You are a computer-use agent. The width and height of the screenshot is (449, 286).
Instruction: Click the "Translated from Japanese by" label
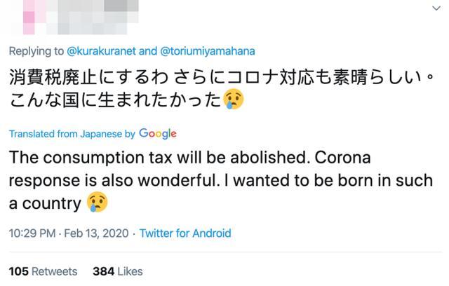click(x=72, y=134)
